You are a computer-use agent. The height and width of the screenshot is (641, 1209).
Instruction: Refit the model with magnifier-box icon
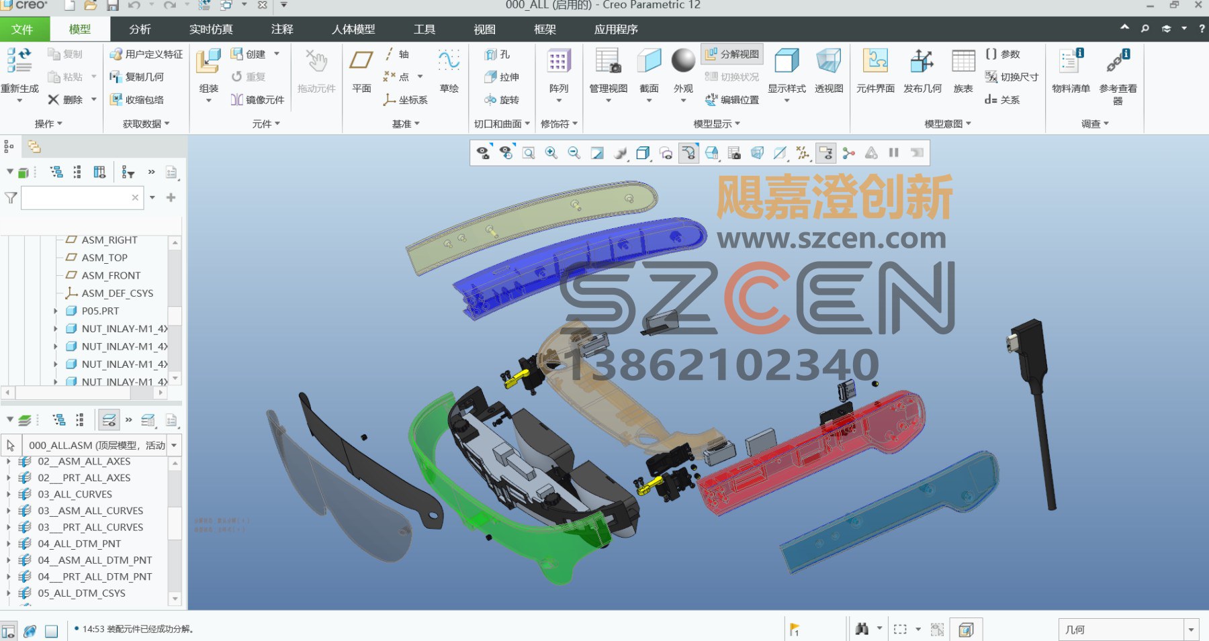coord(529,153)
